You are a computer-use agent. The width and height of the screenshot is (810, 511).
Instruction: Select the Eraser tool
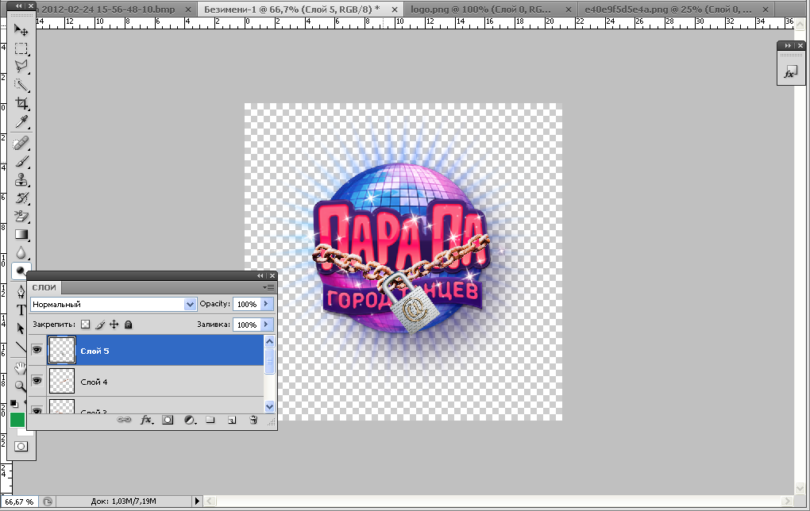(x=21, y=217)
